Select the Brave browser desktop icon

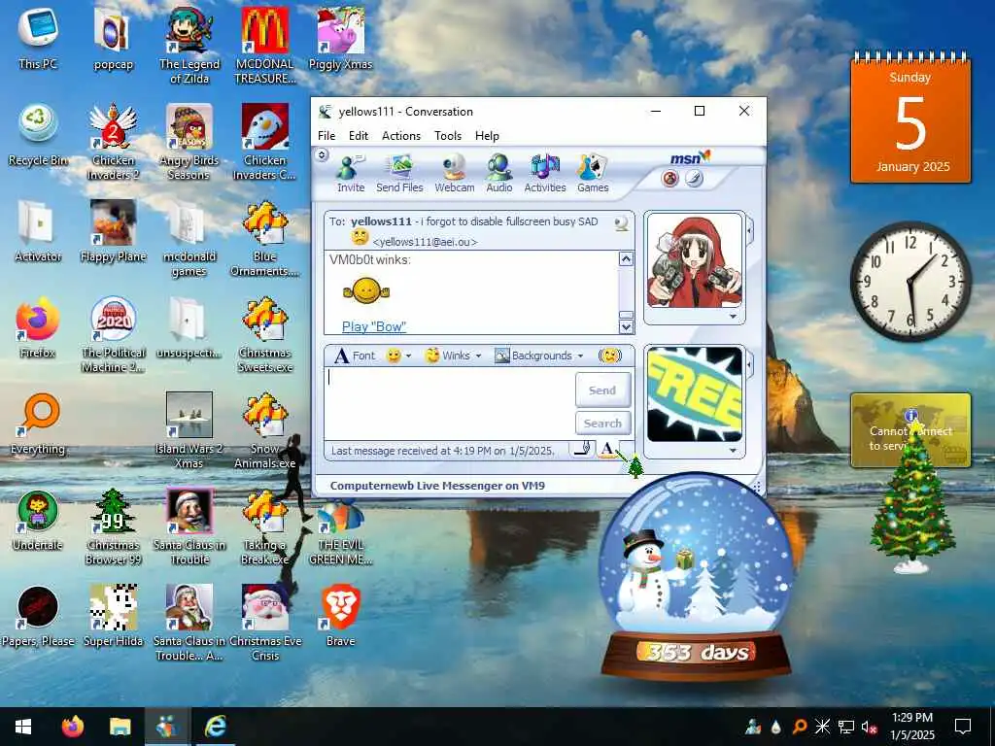point(340,615)
